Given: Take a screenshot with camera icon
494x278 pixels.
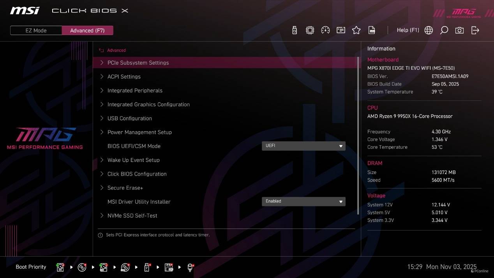Looking at the screenshot, I should 459,30.
